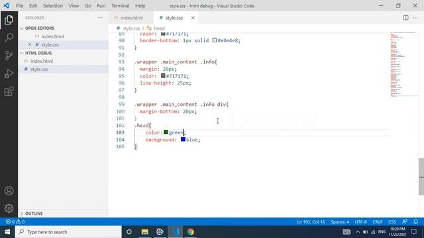424x238 pixels.
Task: Open the Search view in activity bar
Action: point(9,38)
